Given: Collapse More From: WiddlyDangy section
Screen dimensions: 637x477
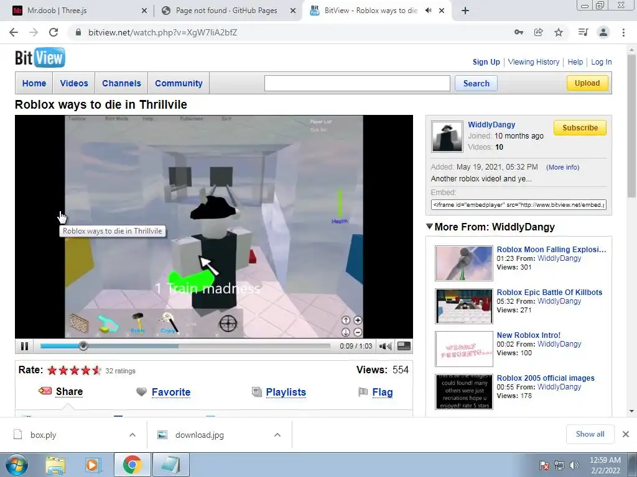Looking at the screenshot, I should (429, 226).
